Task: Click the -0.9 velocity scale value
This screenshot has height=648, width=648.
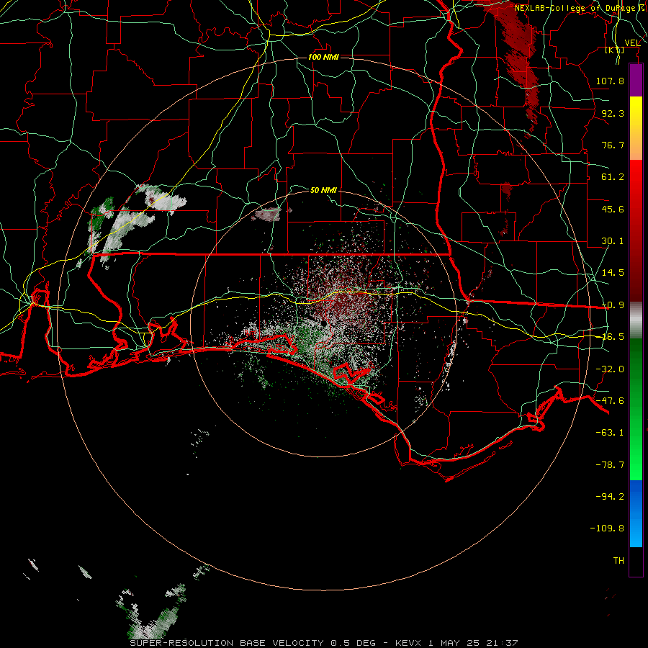Action: [x=613, y=305]
